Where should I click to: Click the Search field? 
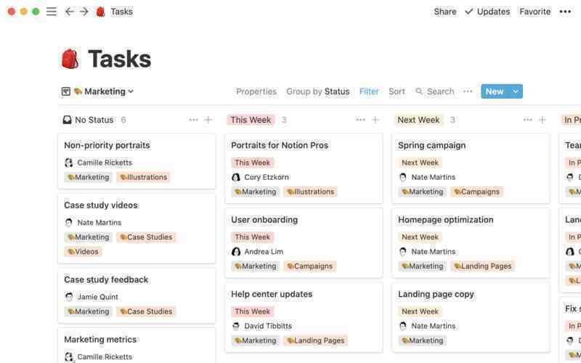tap(434, 91)
